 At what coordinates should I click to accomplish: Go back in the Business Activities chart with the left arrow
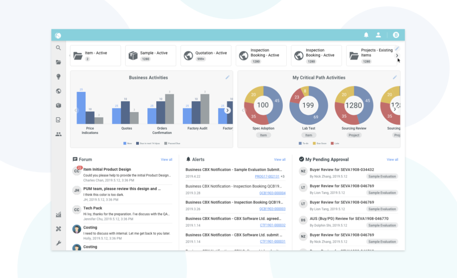point(76,110)
